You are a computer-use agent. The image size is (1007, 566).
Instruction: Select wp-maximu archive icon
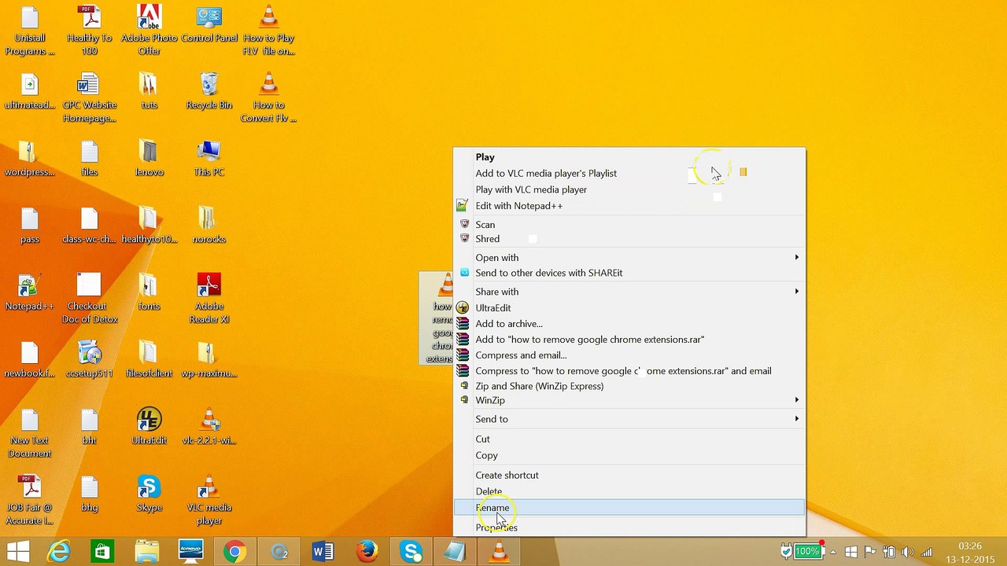point(208,360)
